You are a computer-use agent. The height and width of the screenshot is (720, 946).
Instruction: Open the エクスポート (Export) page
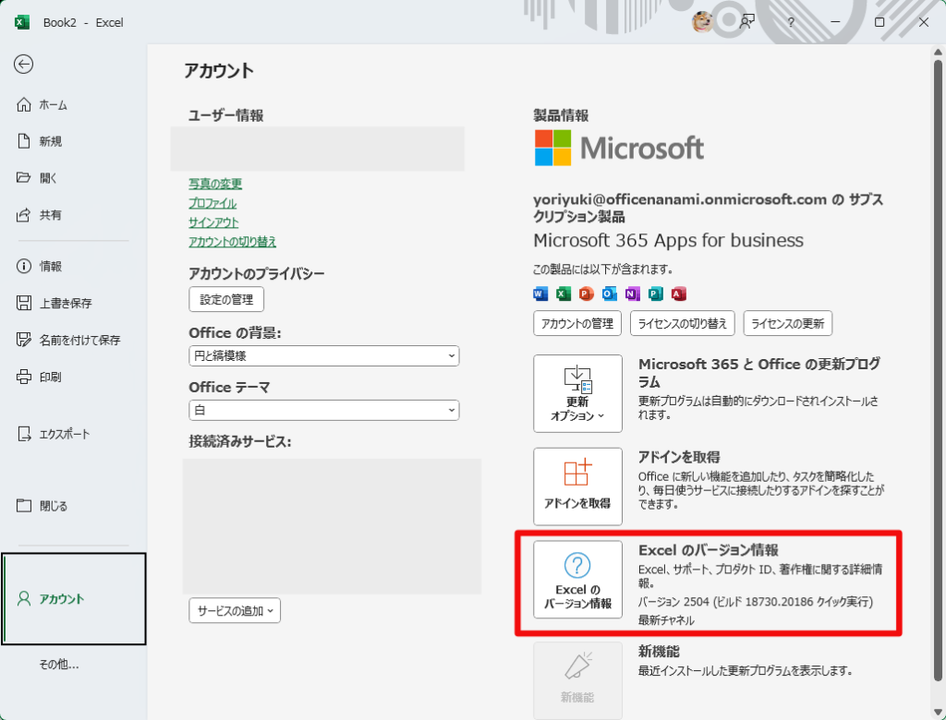[x=64, y=434]
